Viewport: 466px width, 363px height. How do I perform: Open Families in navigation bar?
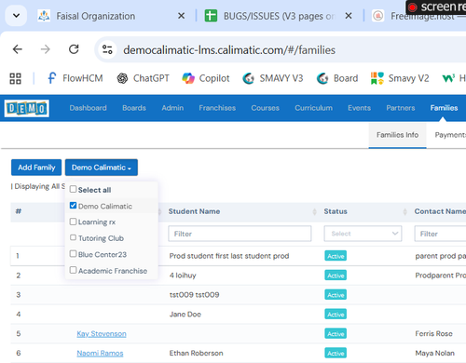click(x=444, y=108)
